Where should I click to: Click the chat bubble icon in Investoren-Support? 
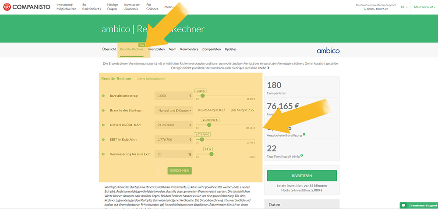tap(403, 206)
